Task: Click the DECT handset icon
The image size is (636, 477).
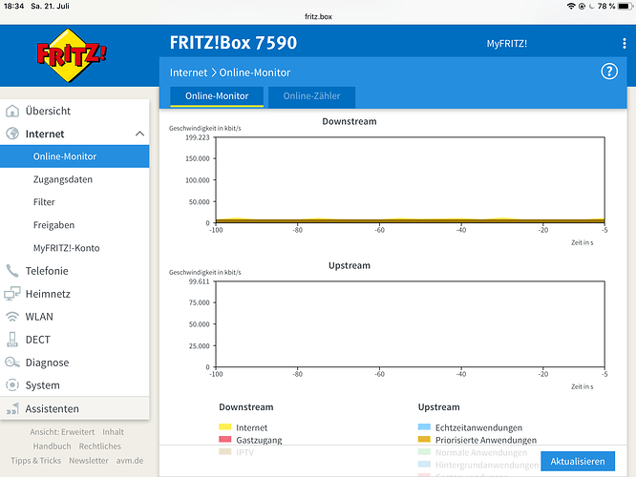Action: point(12,340)
